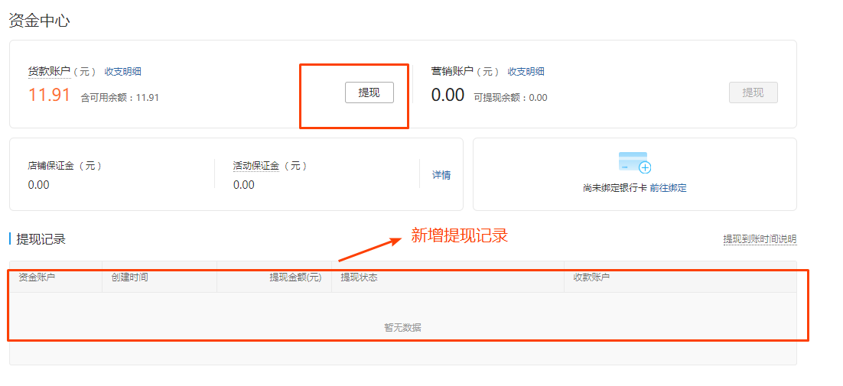This screenshot has height=386, width=843.
Task: Click 前往绑定 to bind a bank card
Action: [x=668, y=188]
